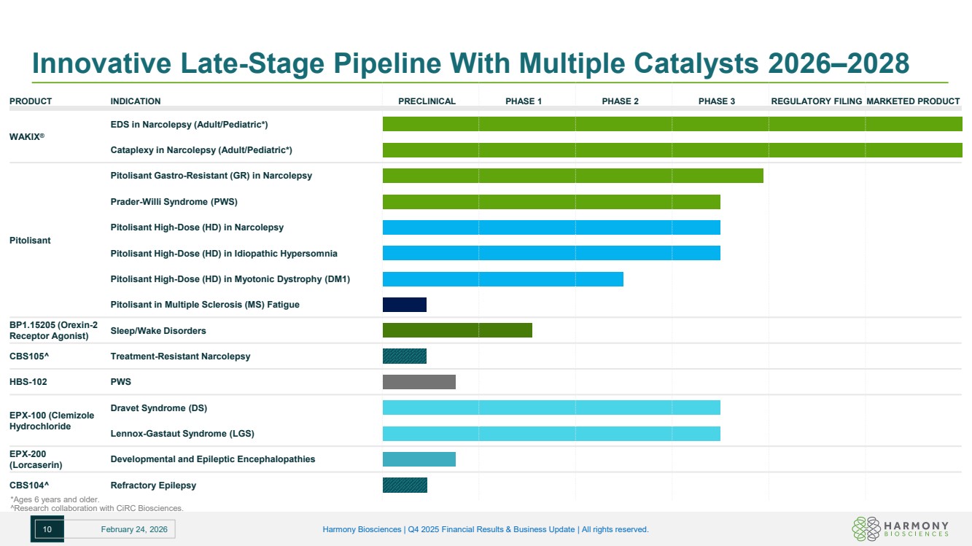Click the 'Sleep/Wake Disorders' indication
Viewport: 972px width, 546px height.
click(x=158, y=331)
